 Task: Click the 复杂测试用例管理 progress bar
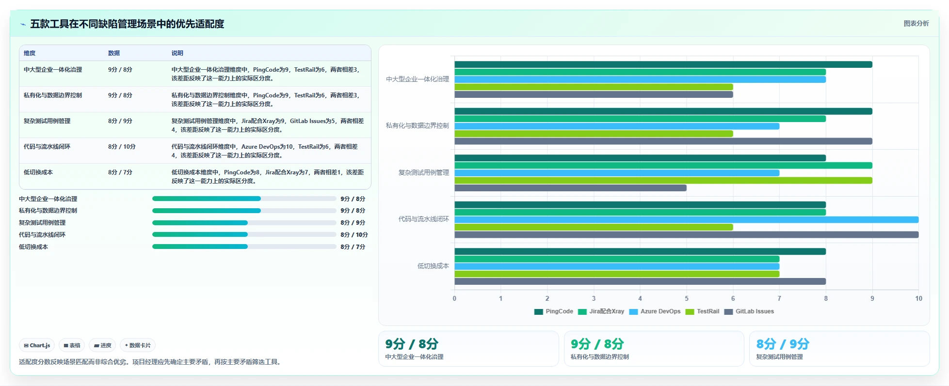[244, 223]
